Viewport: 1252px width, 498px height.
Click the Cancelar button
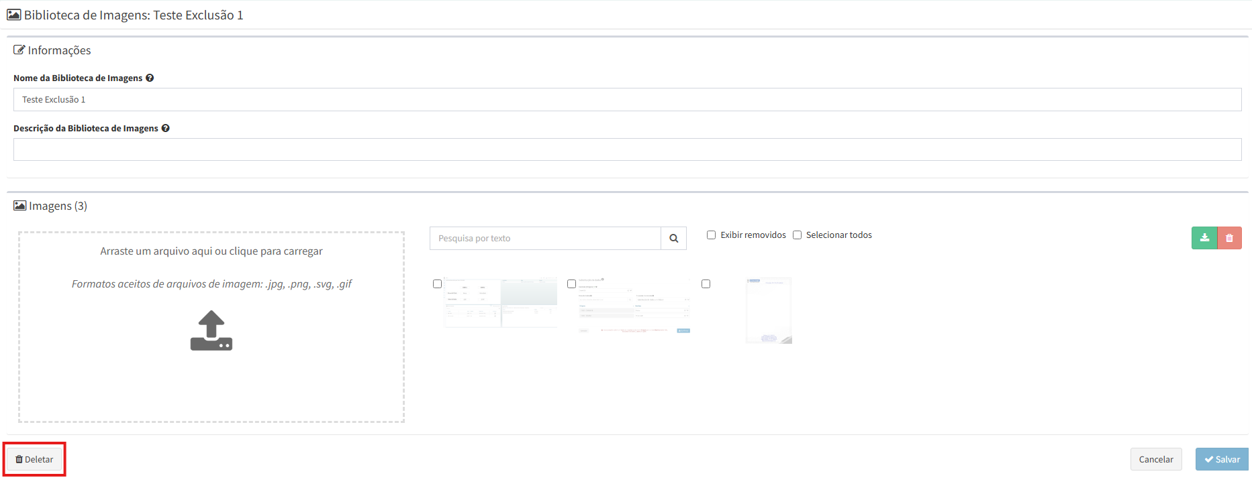point(1156,459)
